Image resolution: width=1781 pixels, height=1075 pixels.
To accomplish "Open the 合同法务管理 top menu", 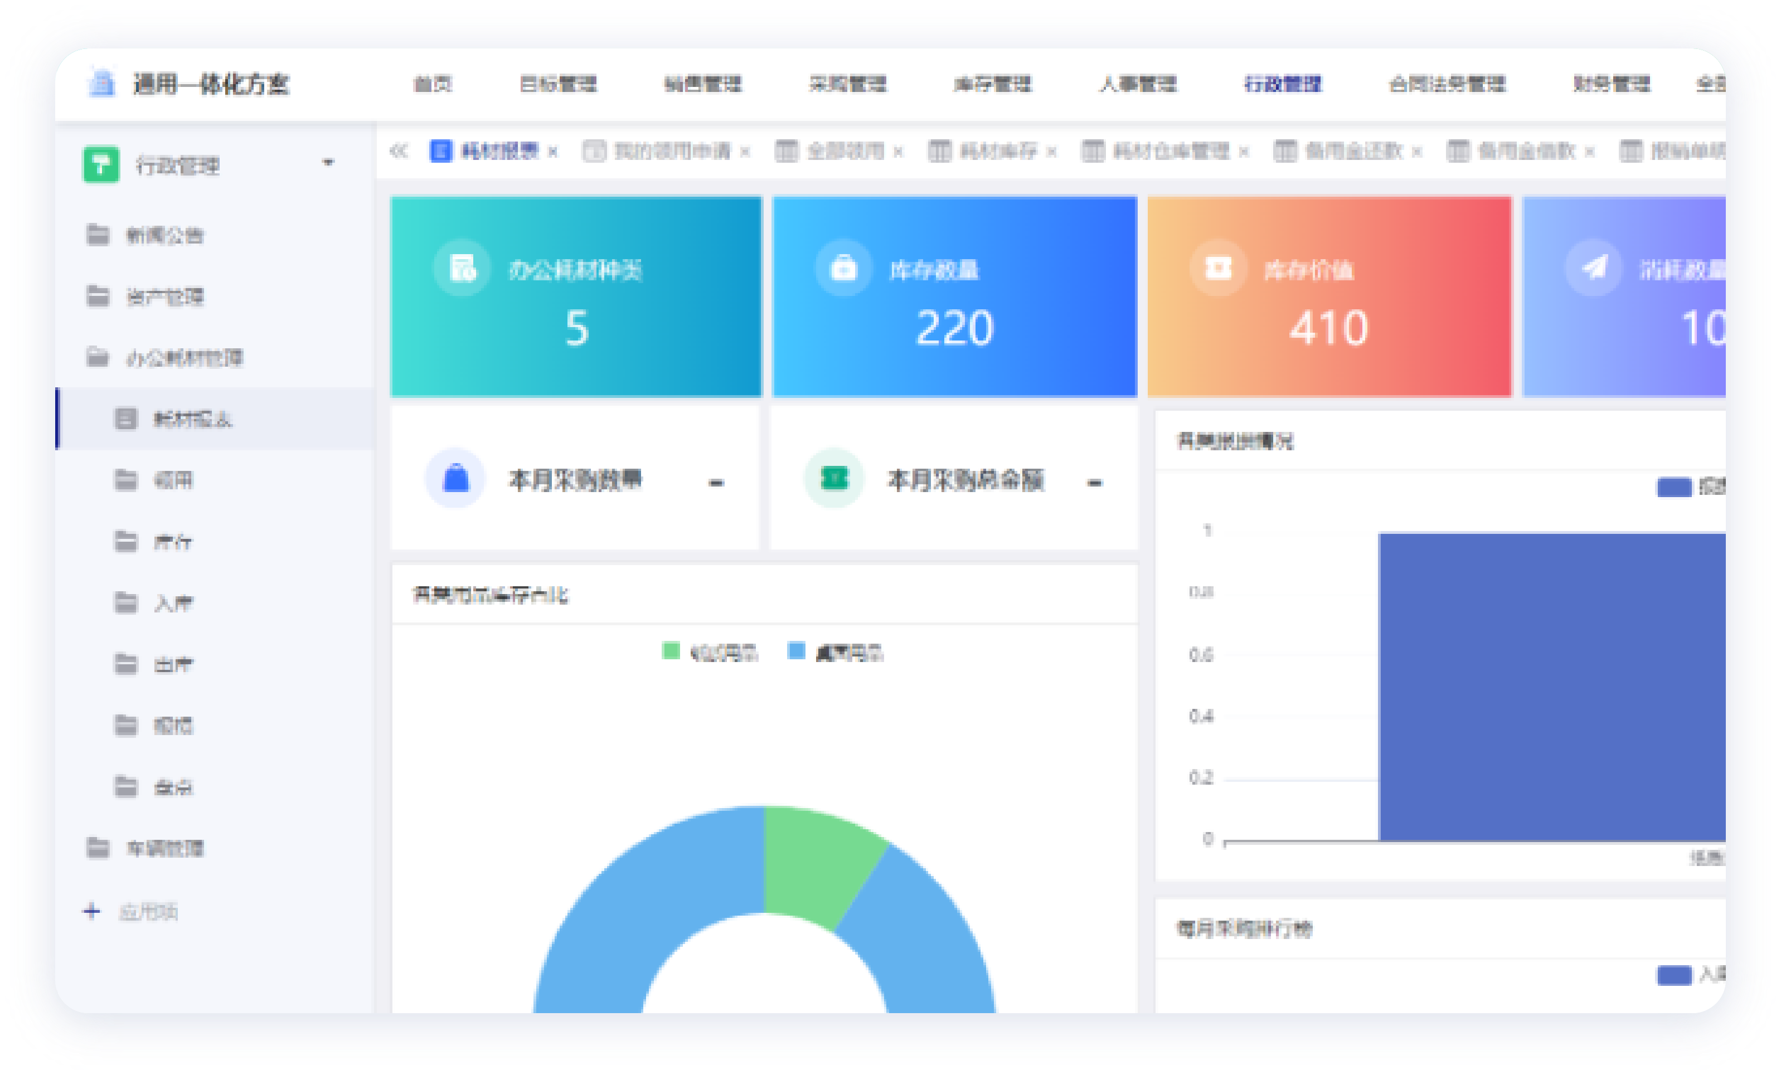I will point(1447,84).
